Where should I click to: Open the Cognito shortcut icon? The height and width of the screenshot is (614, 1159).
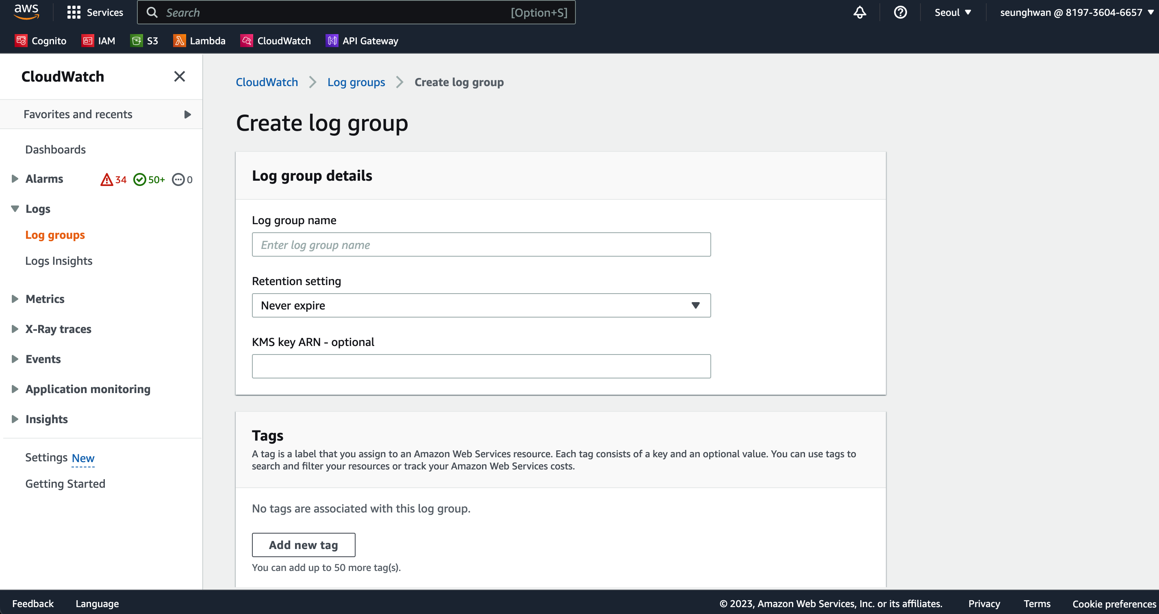[x=21, y=41]
